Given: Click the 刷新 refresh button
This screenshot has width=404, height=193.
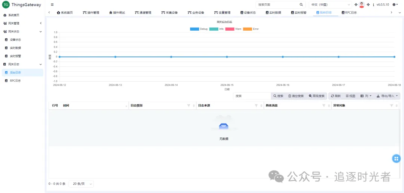Looking at the screenshot, I should [336, 96].
